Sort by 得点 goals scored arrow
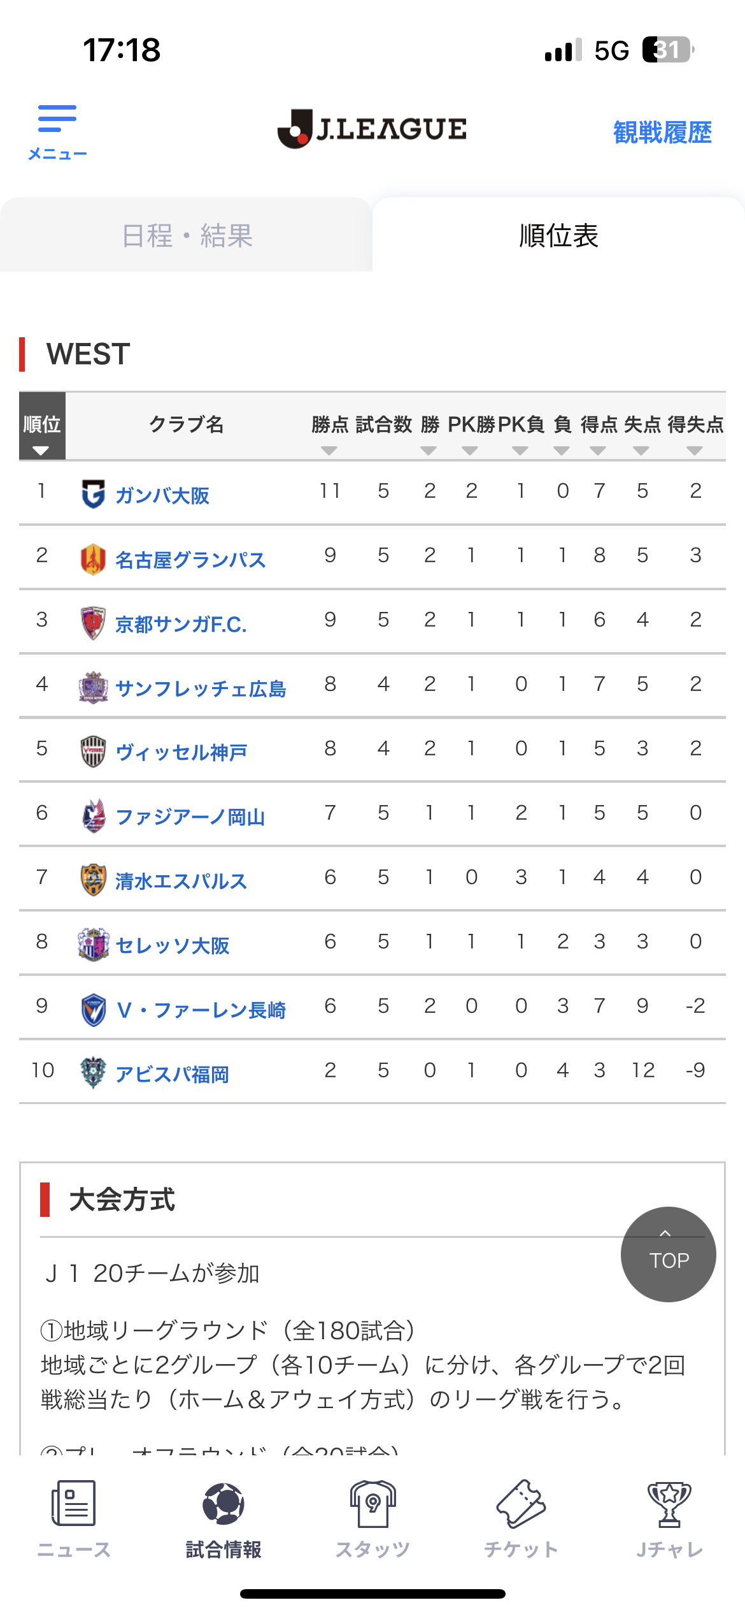Image resolution: width=745 pixels, height=1614 pixels. coord(598,451)
